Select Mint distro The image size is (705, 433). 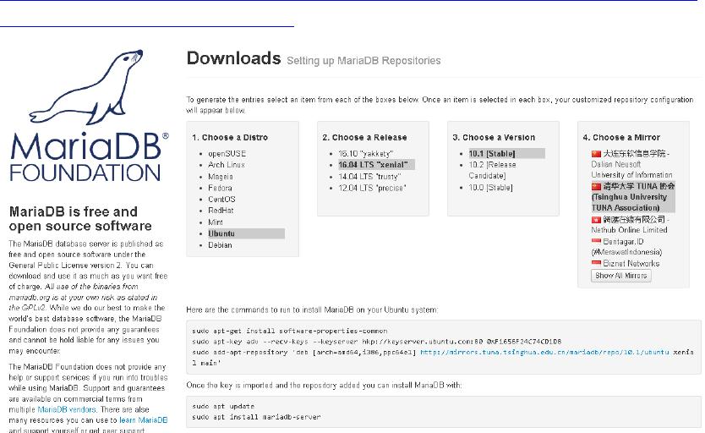pos(216,222)
